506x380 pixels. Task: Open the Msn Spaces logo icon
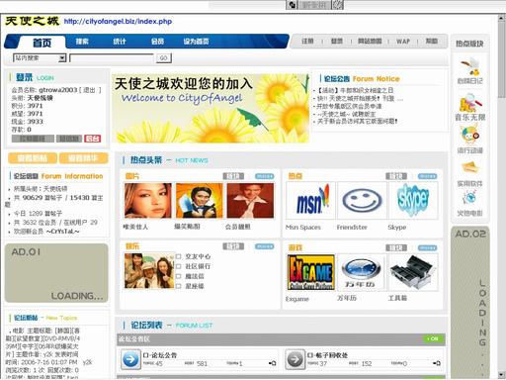(310, 201)
